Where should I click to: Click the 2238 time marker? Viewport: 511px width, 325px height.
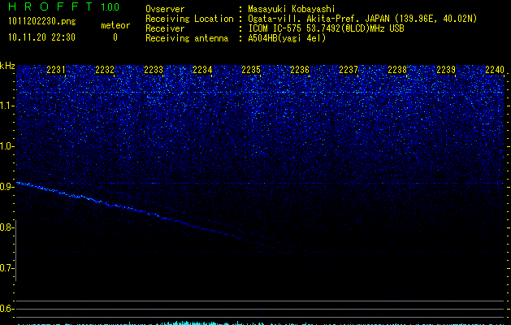pyautogui.click(x=397, y=70)
